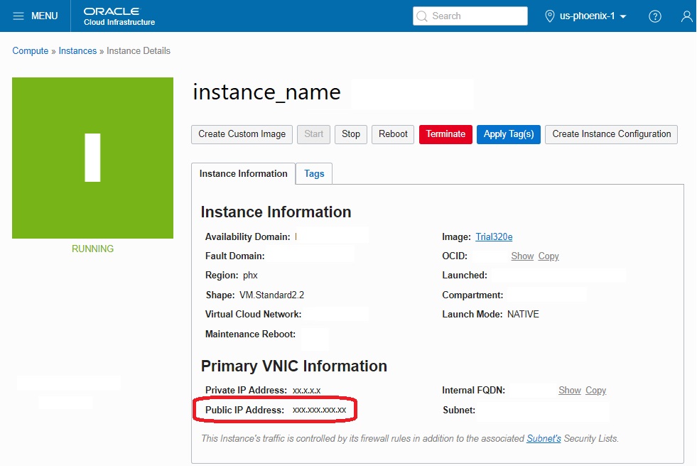Open the navigation hamburger menu
The image size is (697, 468).
20,16
